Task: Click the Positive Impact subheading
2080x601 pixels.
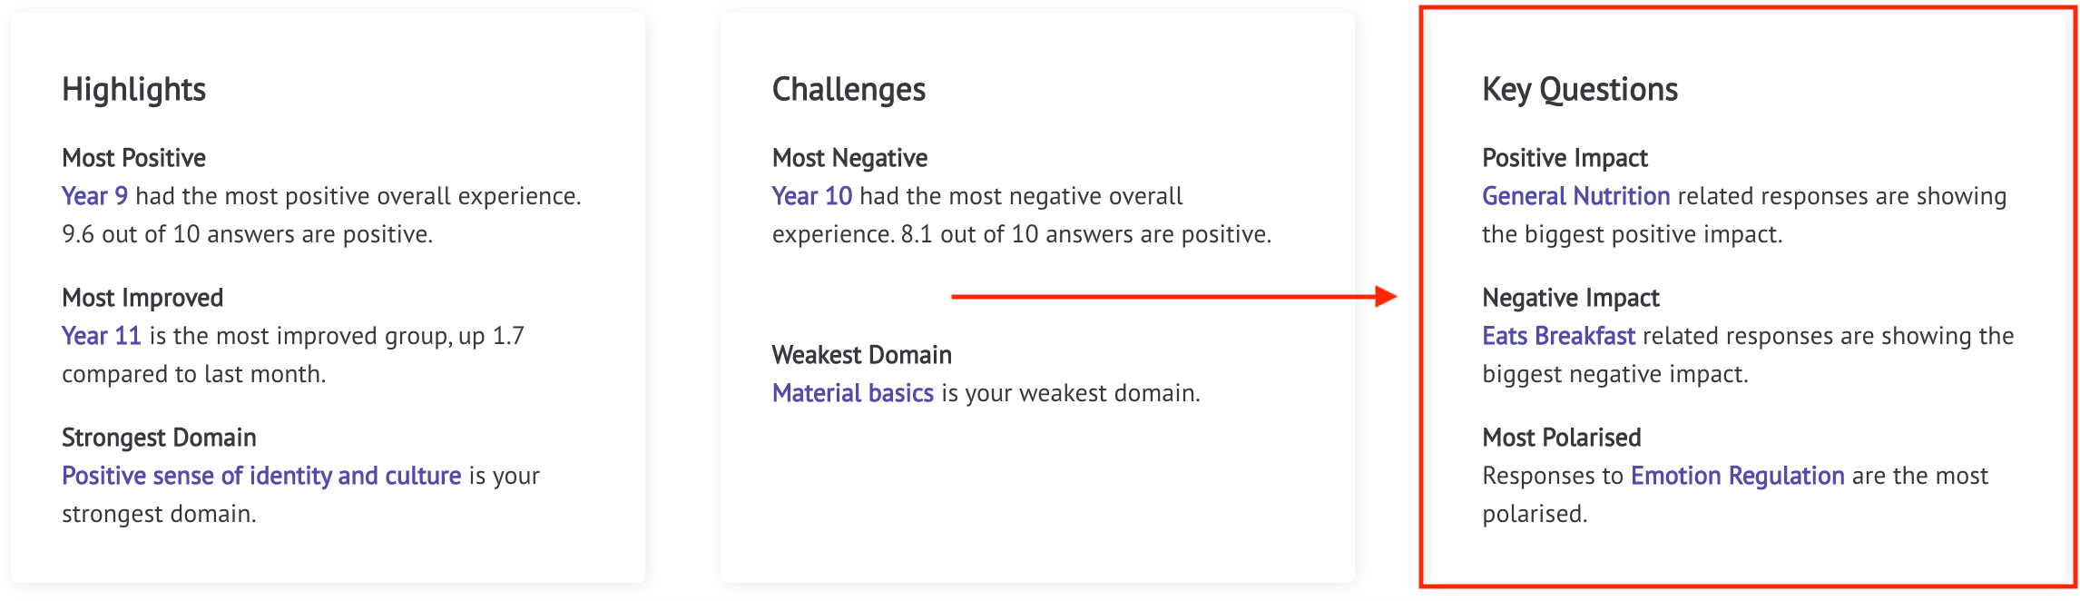Action: [x=1565, y=158]
